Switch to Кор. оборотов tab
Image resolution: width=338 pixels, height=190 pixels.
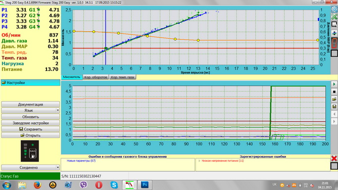pyautogui.click(x=96, y=77)
